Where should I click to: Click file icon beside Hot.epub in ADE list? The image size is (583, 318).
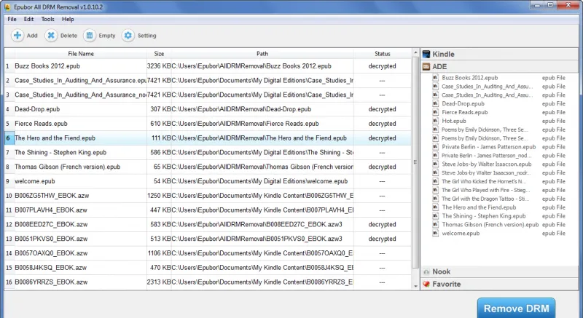pos(435,121)
